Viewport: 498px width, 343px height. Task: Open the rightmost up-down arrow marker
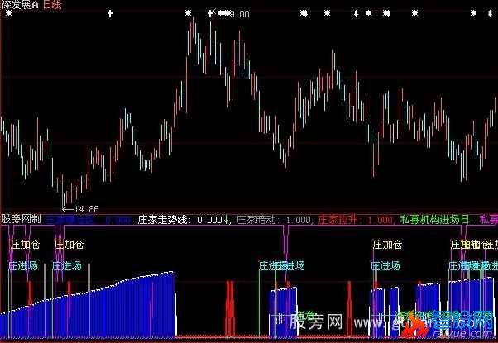pos(490,13)
